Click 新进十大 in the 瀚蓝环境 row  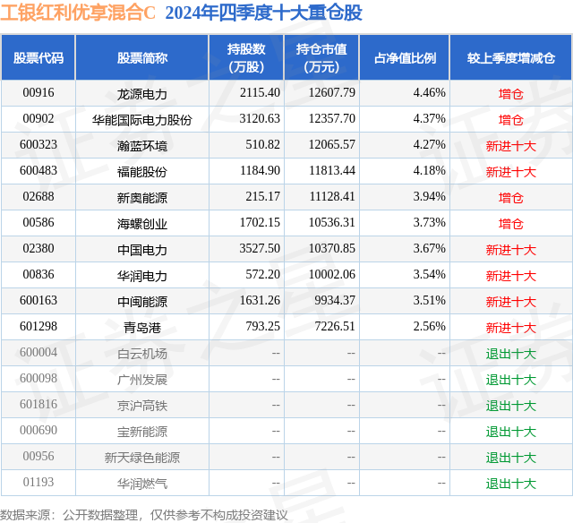pyautogui.click(x=511, y=146)
